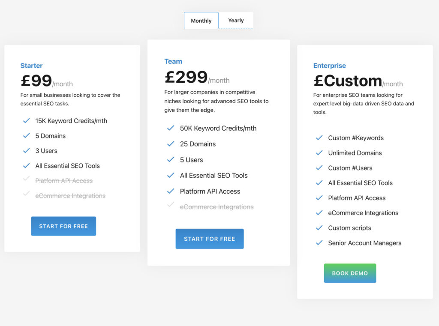Click the checkmark beside Platform API Access in Team
This screenshot has width=439, height=326.
pos(170,191)
